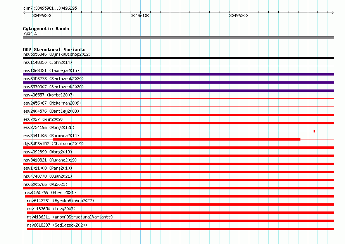Click the 30496100 ruler position label

click(x=140, y=15)
